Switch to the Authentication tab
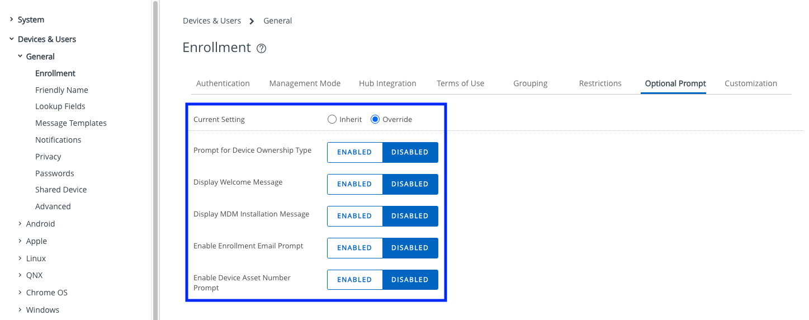The height and width of the screenshot is (320, 809). pos(223,83)
